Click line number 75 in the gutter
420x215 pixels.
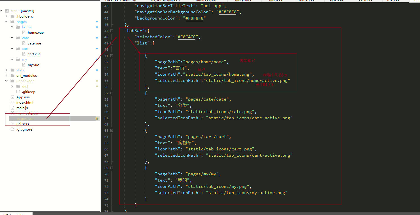pos(106,205)
